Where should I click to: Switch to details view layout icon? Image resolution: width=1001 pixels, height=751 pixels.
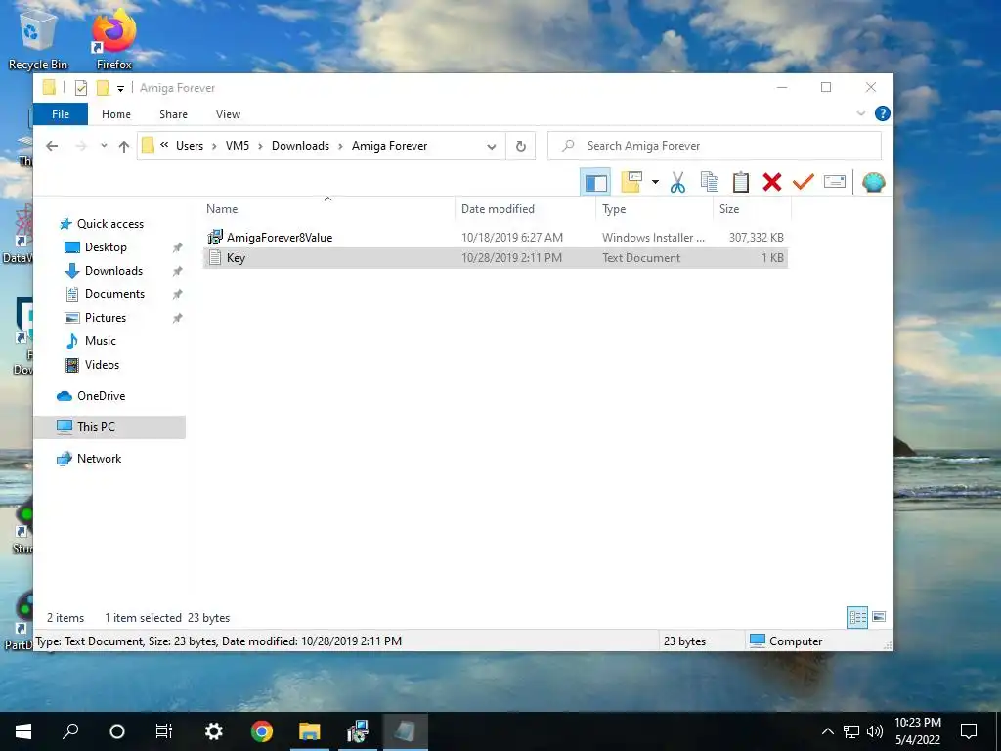(857, 617)
